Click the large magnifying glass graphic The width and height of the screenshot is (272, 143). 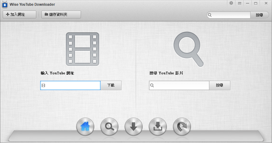tap(189, 49)
